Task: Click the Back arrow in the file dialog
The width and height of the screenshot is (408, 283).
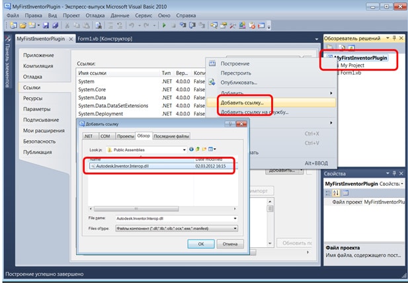Action: pos(192,149)
